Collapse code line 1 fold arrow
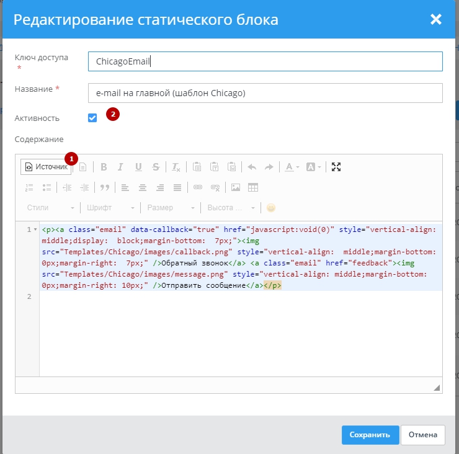The image size is (459, 454). point(35,229)
